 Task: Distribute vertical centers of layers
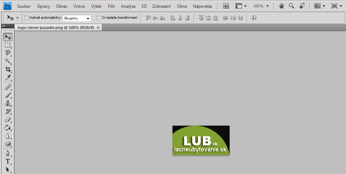click(208, 18)
